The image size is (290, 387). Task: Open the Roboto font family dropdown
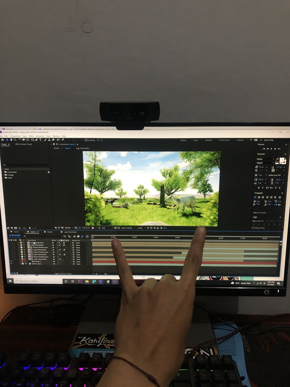266,159
